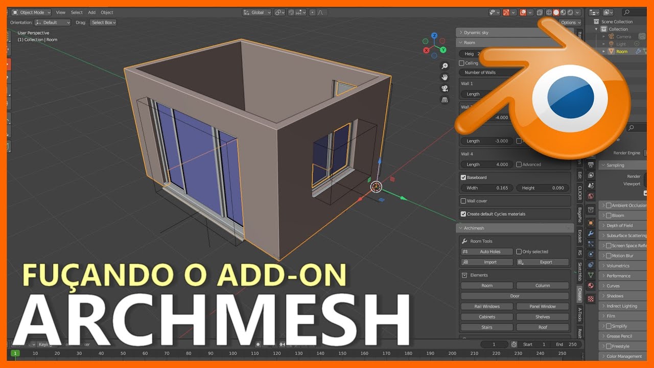Open the Drag Select Box dropdown

coord(103,22)
